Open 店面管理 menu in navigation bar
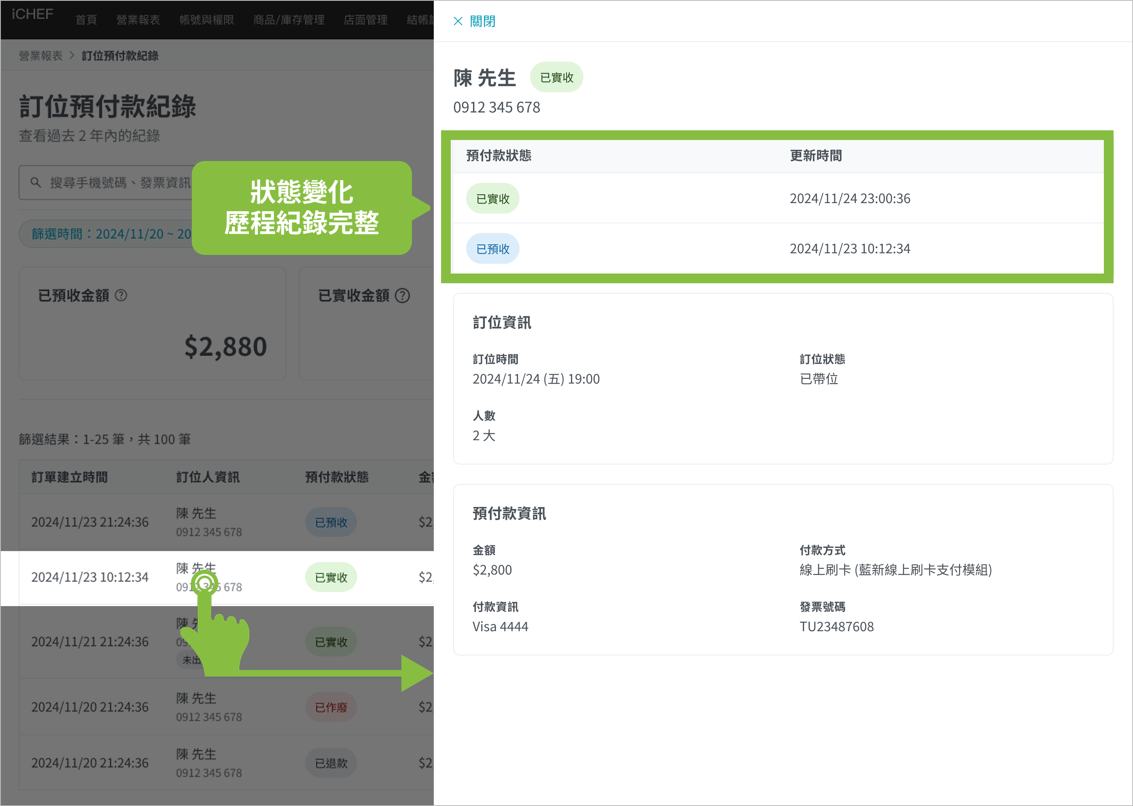Image resolution: width=1133 pixels, height=806 pixels. (365, 20)
